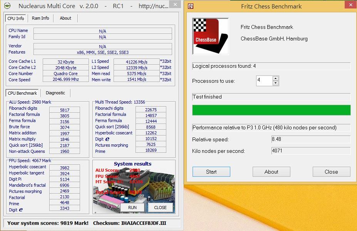Screen dimensions: 357x231
Task: Click the About button in Fritz Chess Benchmark
Action: pos(271,172)
